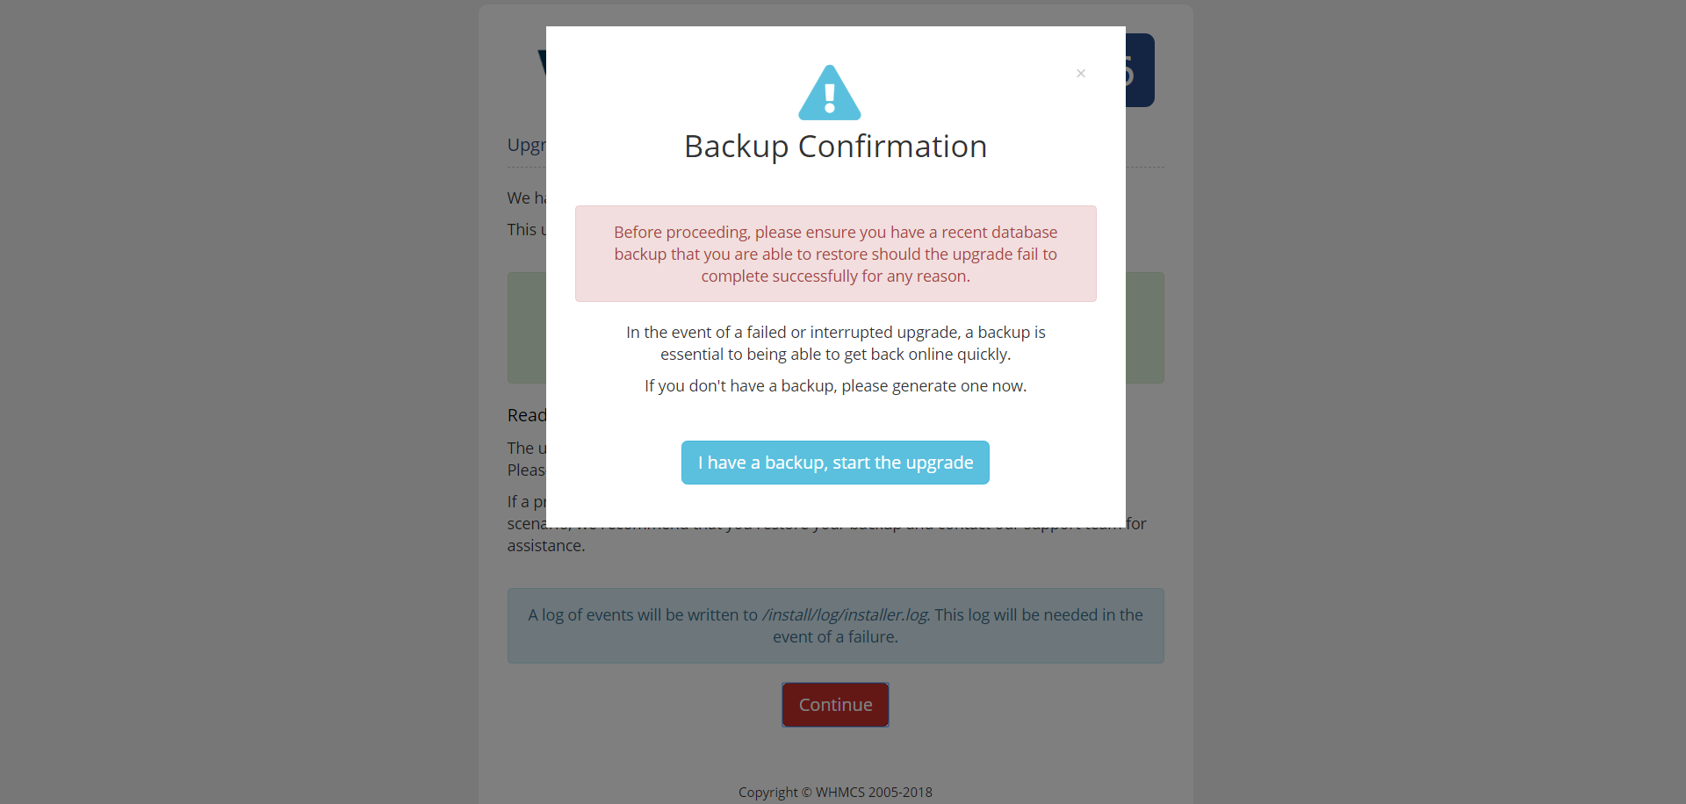
Task: Click the Backup Confirmation heading
Action: pos(835,147)
